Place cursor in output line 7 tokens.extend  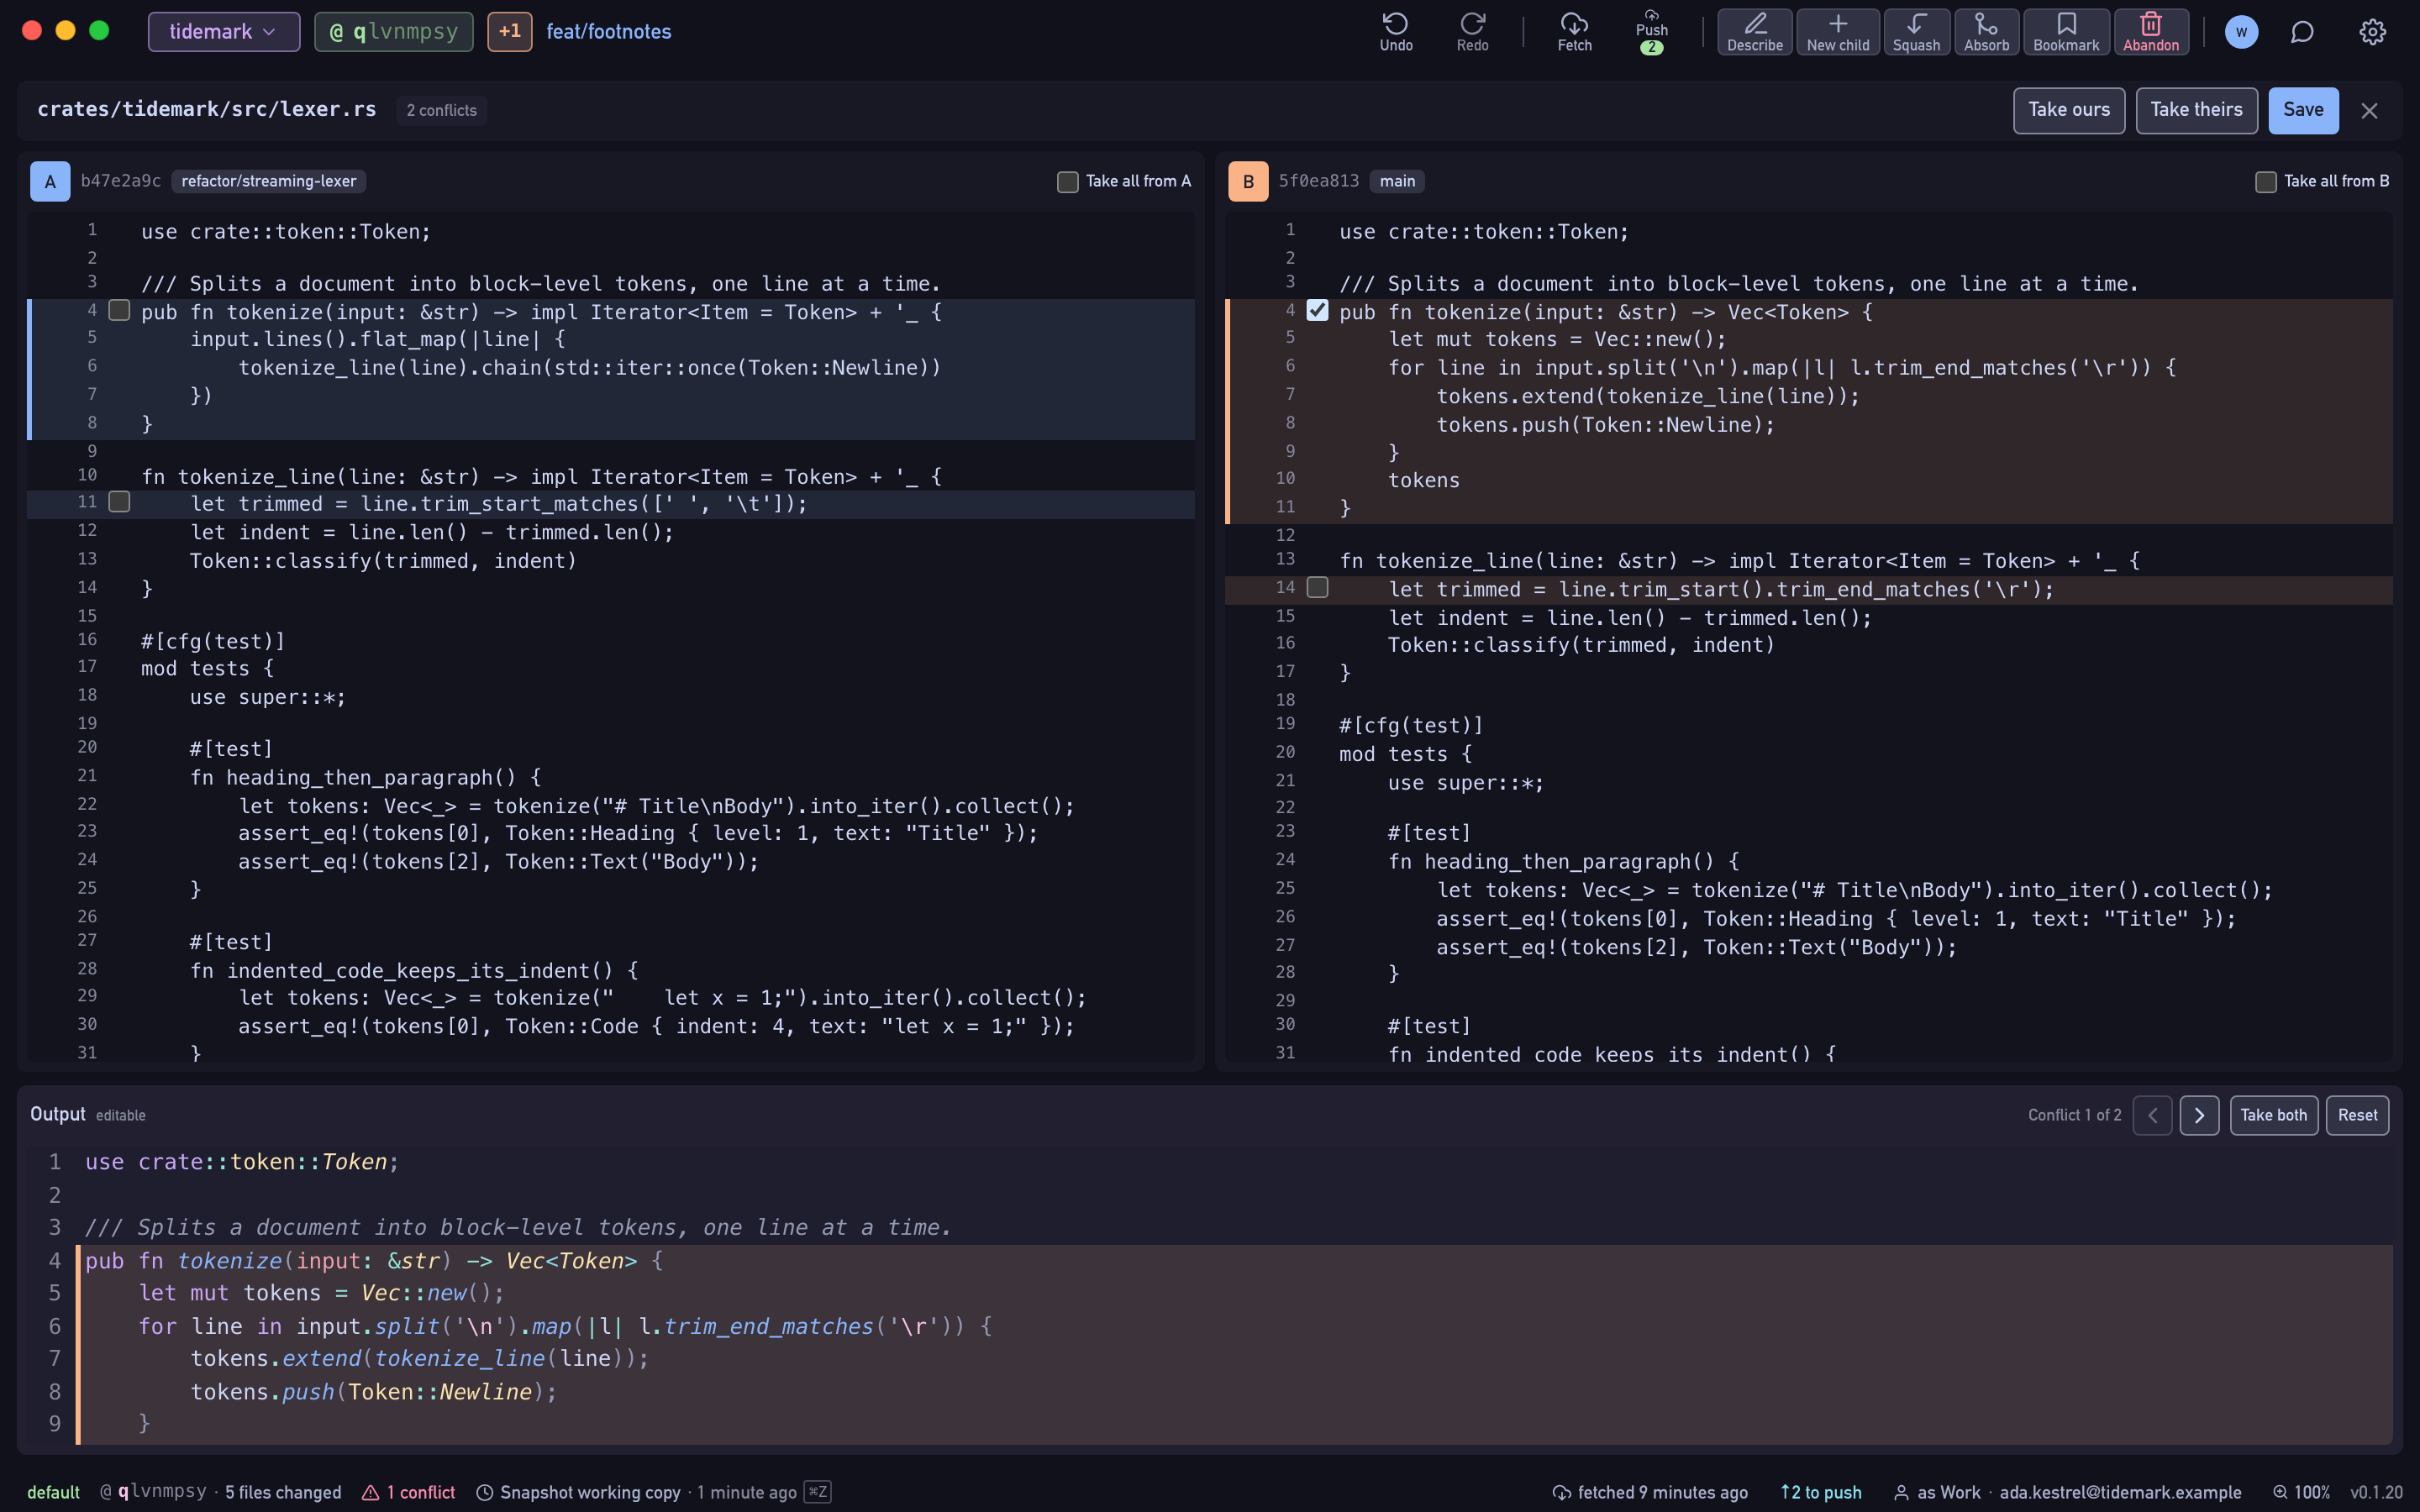point(419,1358)
